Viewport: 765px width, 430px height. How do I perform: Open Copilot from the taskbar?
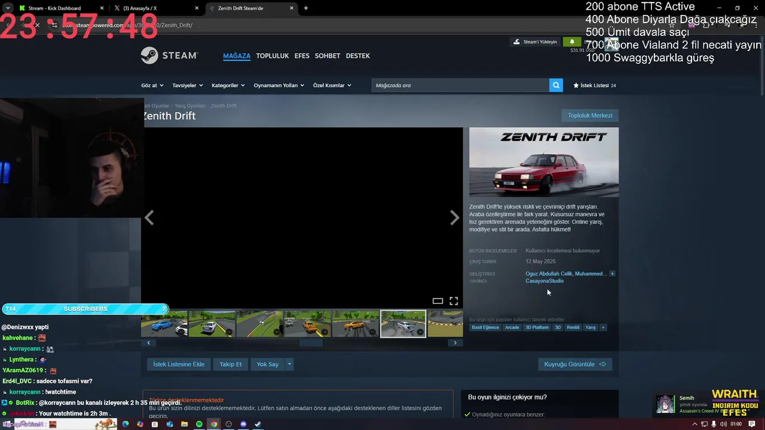(140, 424)
